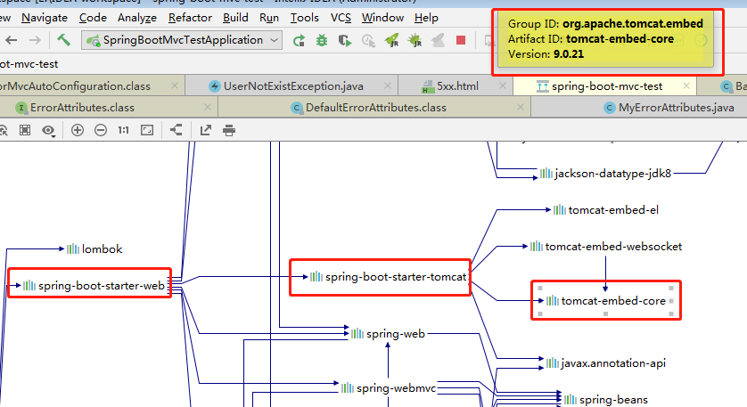The image size is (747, 407).
Task: Switch to UserNotExistException.java tab
Action: click(293, 86)
